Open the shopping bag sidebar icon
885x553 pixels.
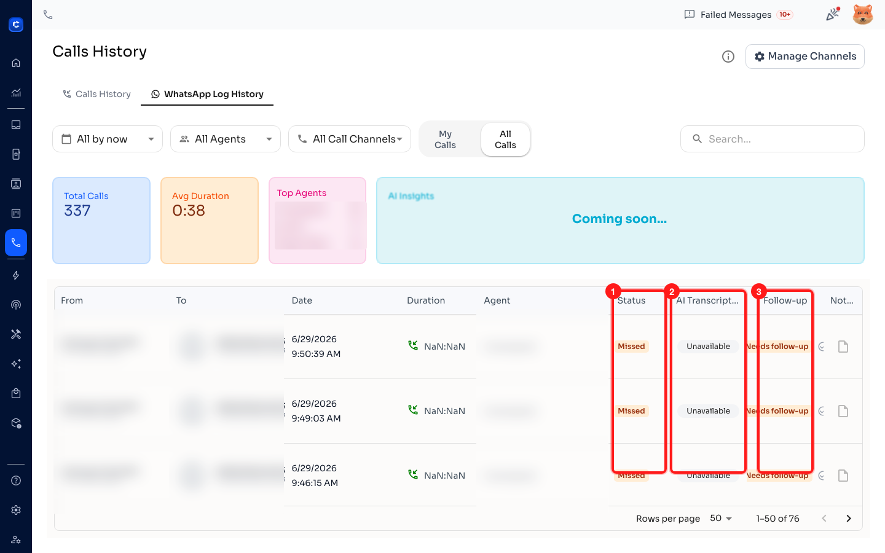click(16, 393)
